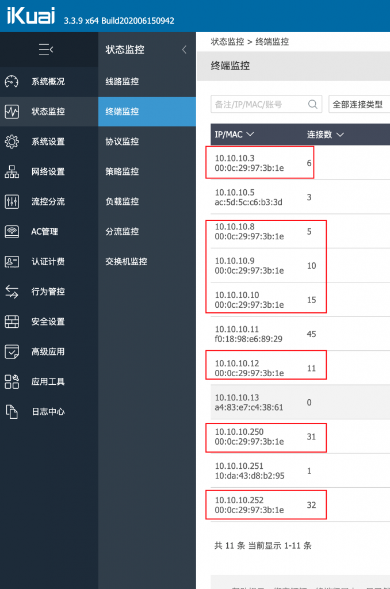
Task: Open 流控分流 menu item
Action: click(x=49, y=202)
